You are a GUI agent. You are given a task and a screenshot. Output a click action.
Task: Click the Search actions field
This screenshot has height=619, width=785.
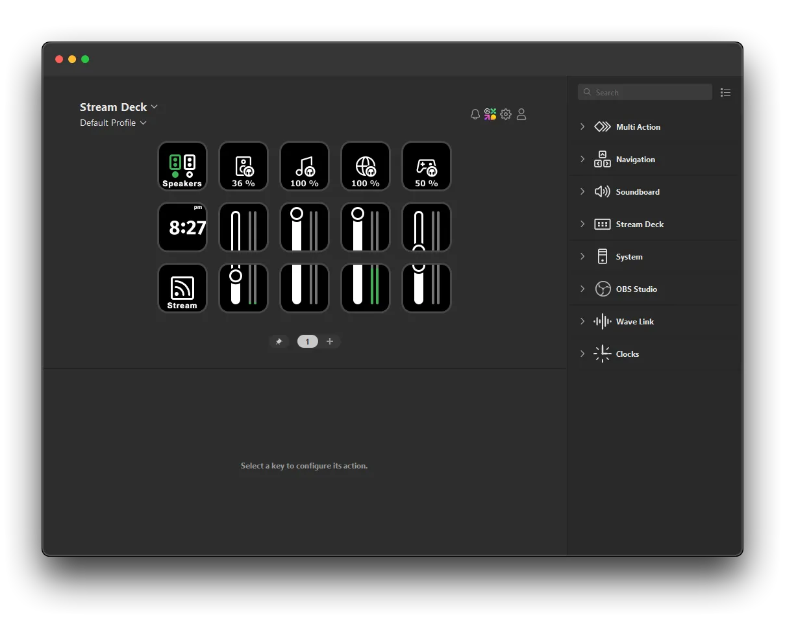(645, 92)
